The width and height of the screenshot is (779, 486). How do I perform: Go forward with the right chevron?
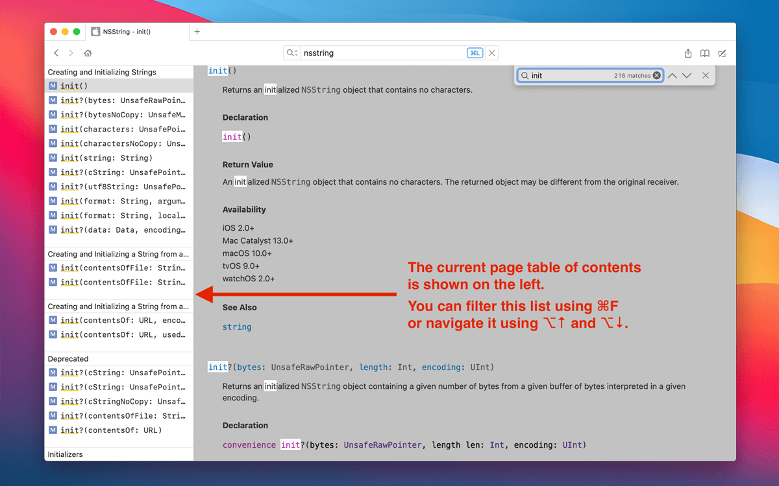coord(71,53)
